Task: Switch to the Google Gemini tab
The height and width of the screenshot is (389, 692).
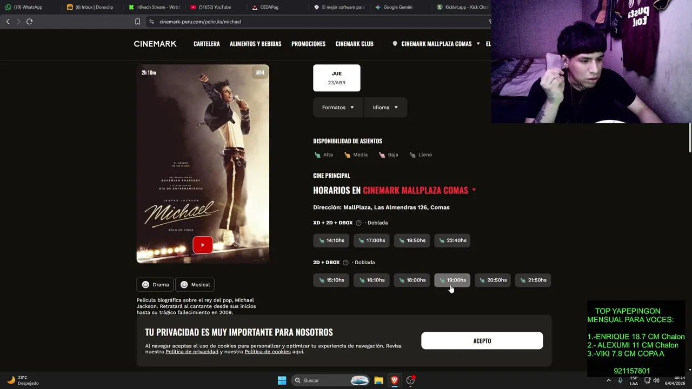Action: [x=402, y=7]
